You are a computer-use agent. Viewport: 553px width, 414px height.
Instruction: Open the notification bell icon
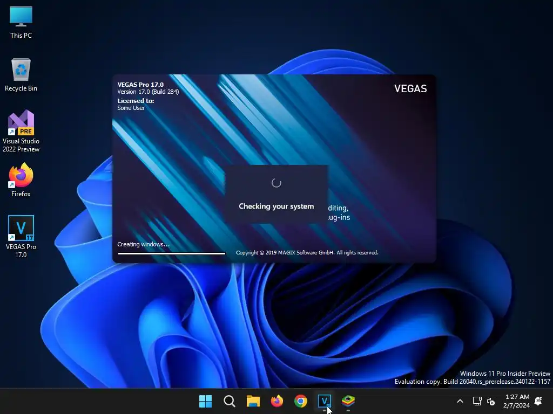pyautogui.click(x=538, y=401)
